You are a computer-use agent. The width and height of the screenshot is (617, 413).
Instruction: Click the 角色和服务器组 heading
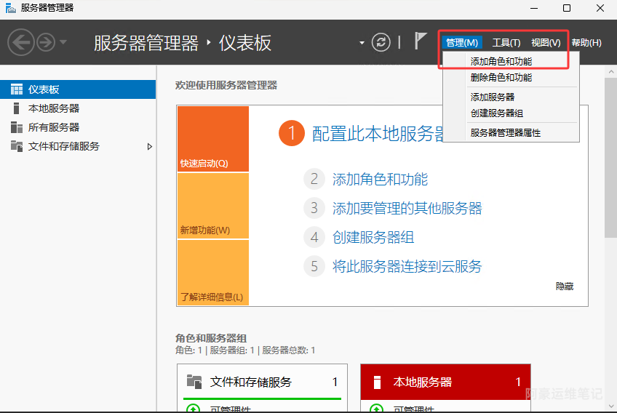[211, 338]
